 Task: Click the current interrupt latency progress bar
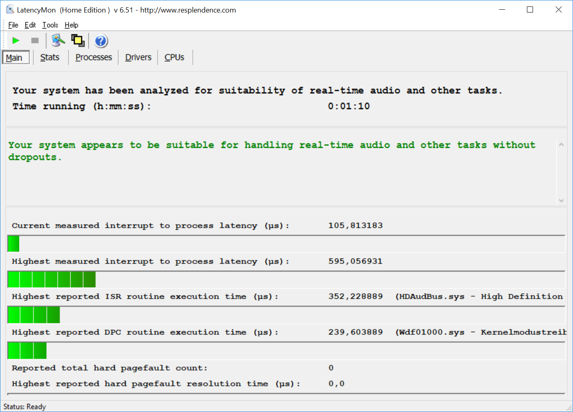286,244
